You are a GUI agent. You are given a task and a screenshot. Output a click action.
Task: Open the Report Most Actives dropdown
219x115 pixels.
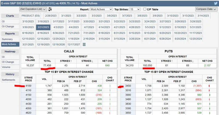tap(101, 9)
